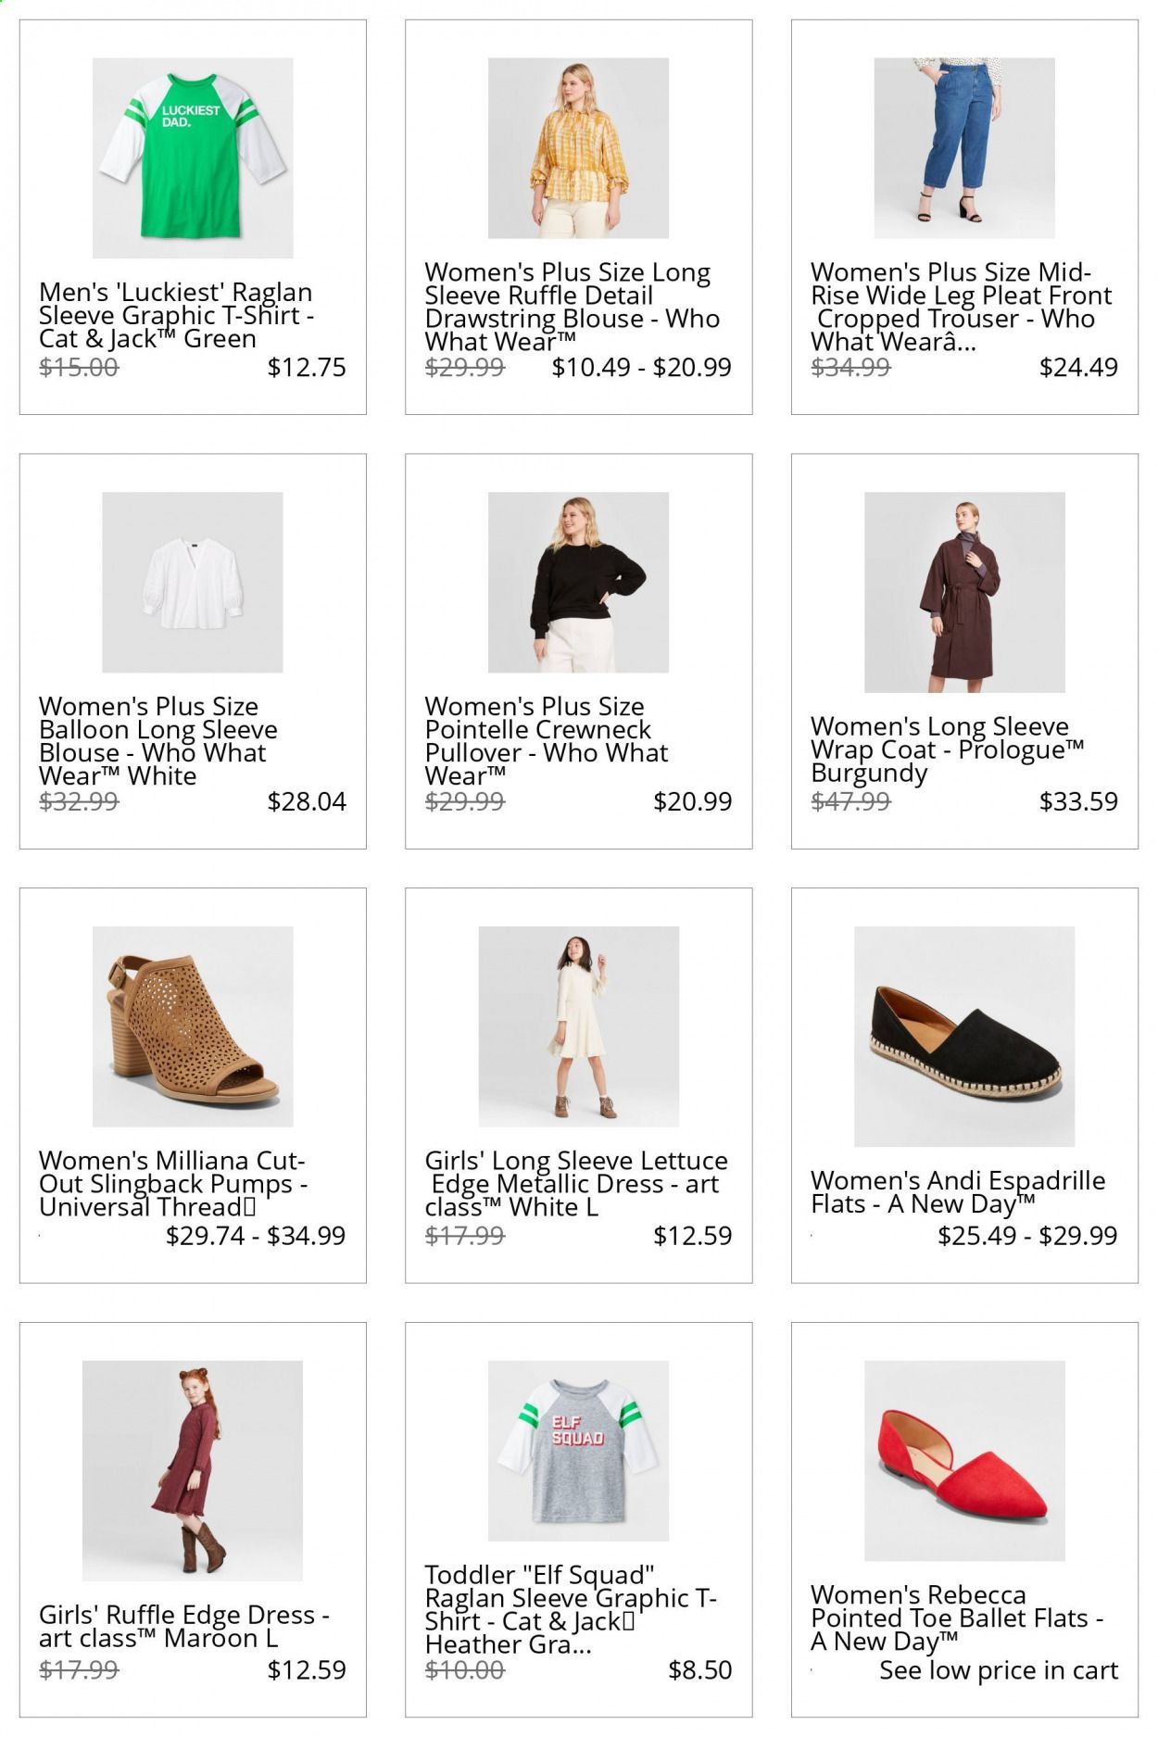The height and width of the screenshot is (1737, 1158).
Task: Open the Elf Squad toddler t-shirt image
Action: click(578, 1451)
